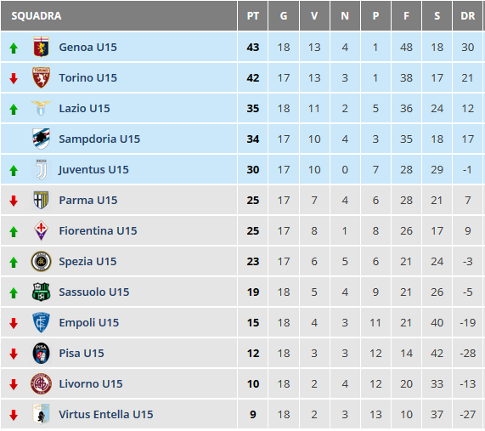
Task: Sort by DR goal difference header
Action: (467, 16)
